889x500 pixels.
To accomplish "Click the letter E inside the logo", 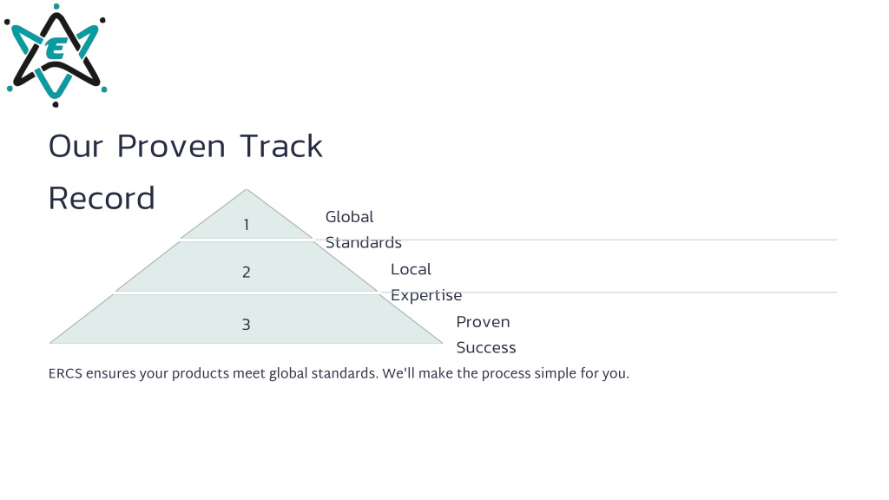I will tap(56, 49).
